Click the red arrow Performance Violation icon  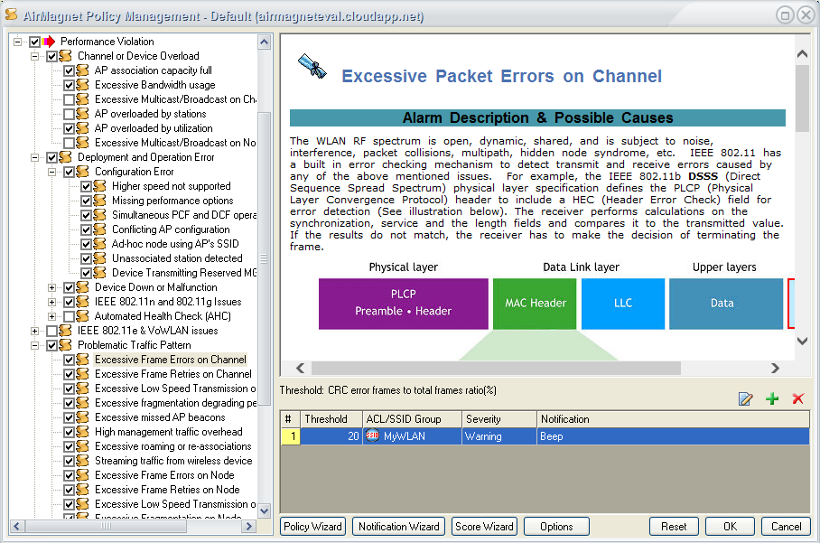pyautogui.click(x=49, y=42)
